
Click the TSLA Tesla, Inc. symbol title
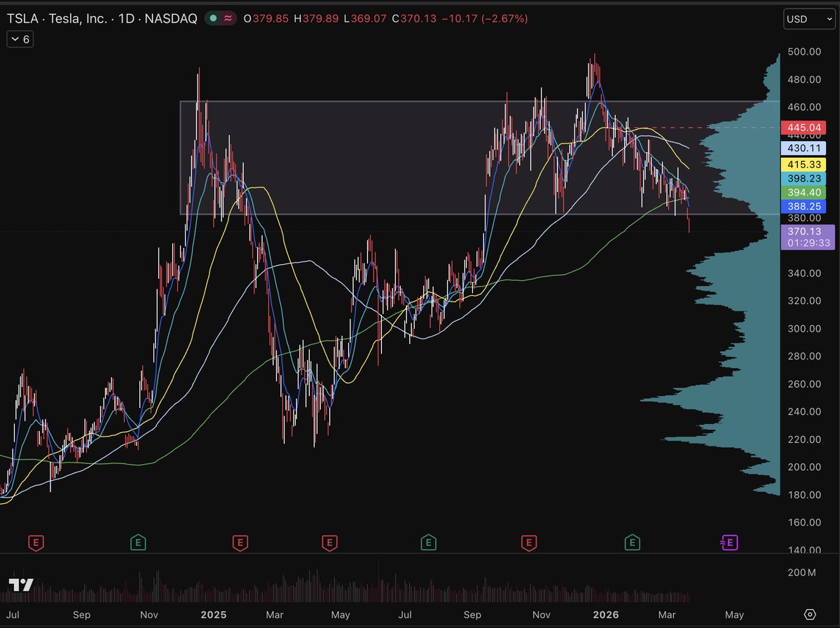coord(102,19)
